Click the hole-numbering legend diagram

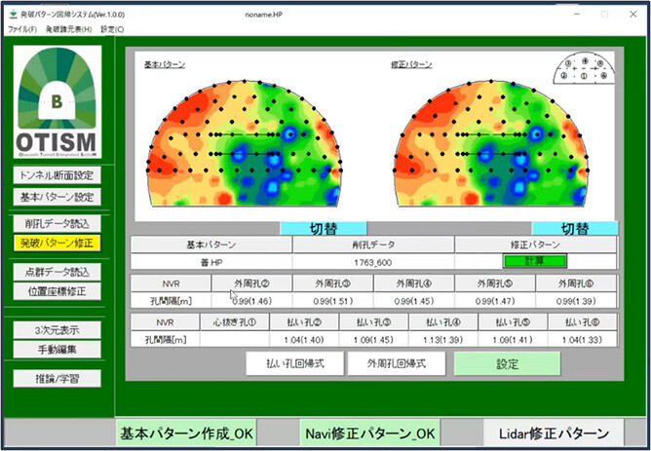pos(584,71)
